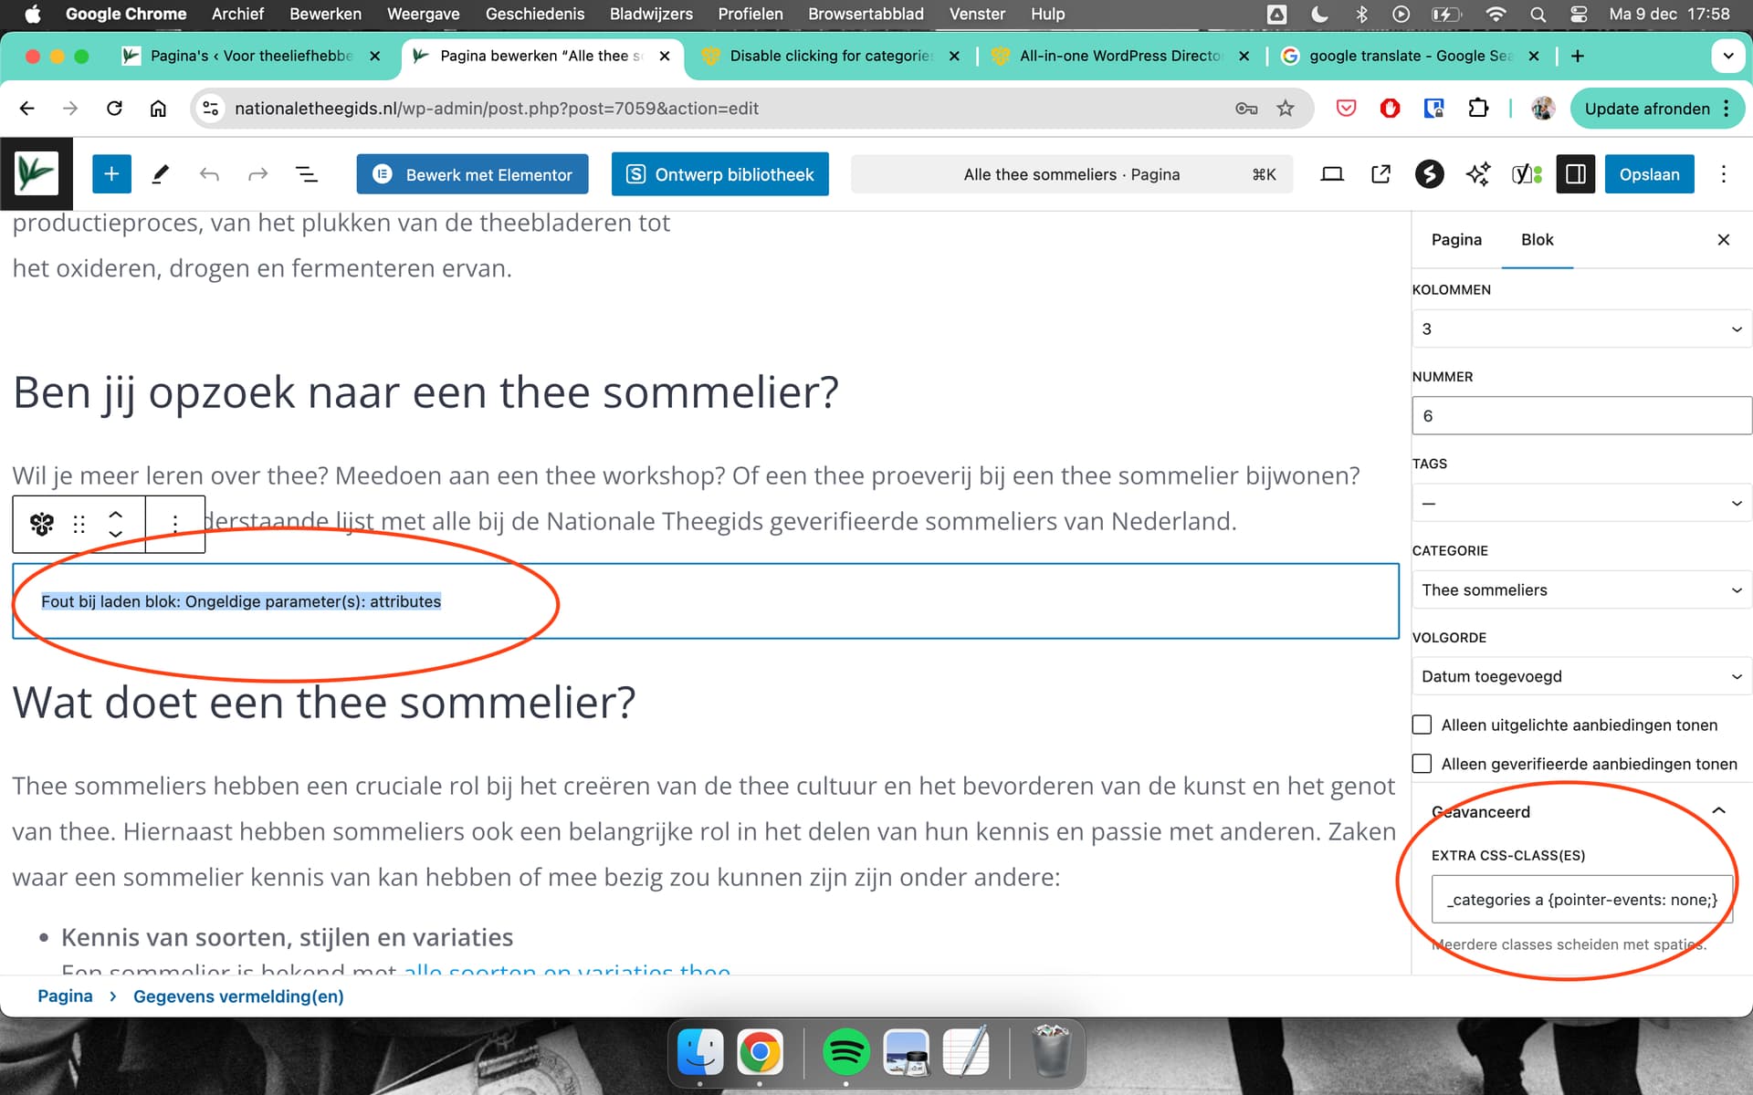This screenshot has width=1753, height=1095.
Task: Open the document overview list icon
Action: point(307,174)
